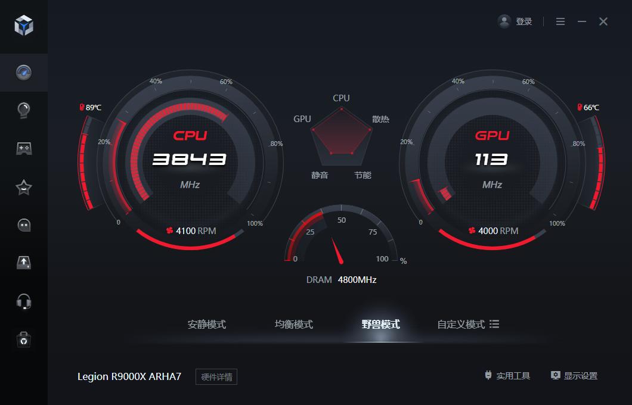Select 安静模式 quiet mode
This screenshot has width=632, height=405.
tap(207, 325)
